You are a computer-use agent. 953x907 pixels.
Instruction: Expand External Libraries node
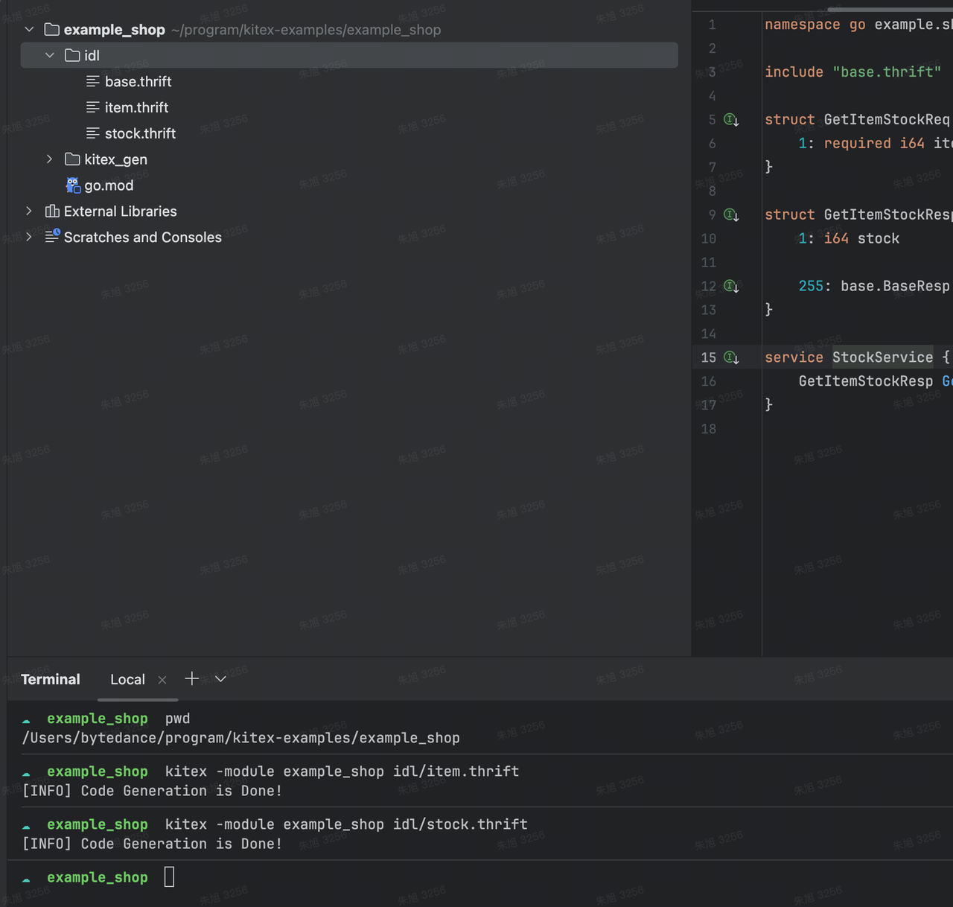point(29,211)
